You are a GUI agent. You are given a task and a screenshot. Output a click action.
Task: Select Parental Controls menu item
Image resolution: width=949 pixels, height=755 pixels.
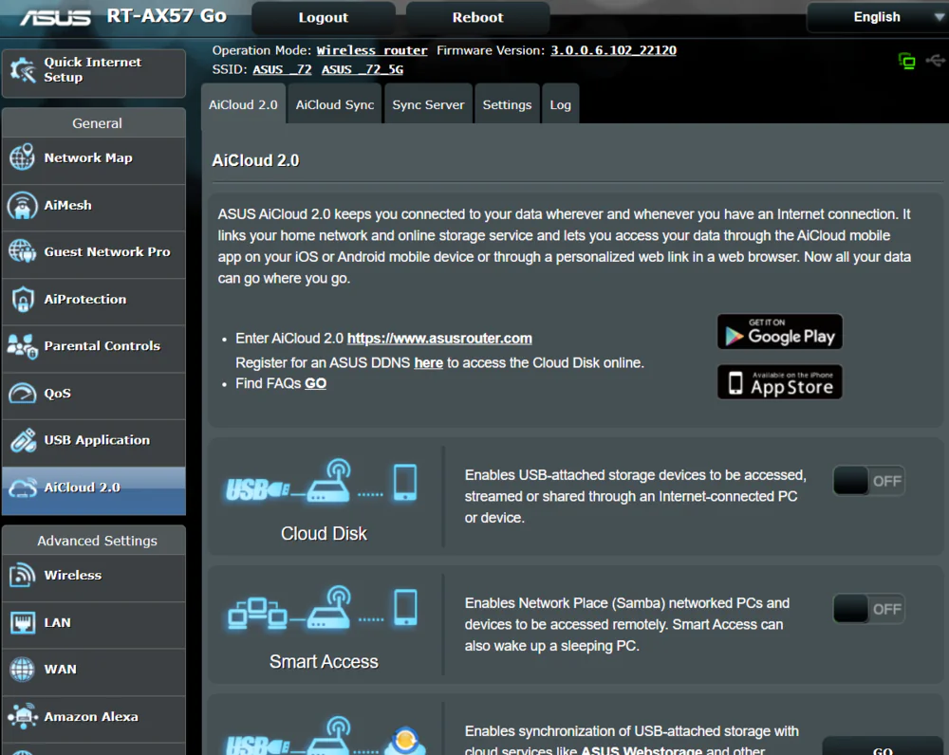[94, 346]
